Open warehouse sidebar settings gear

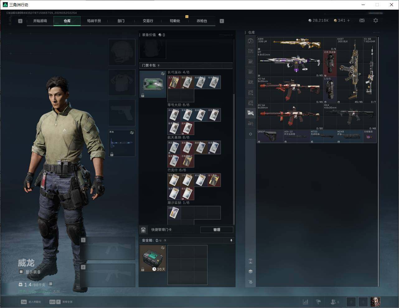251,134
